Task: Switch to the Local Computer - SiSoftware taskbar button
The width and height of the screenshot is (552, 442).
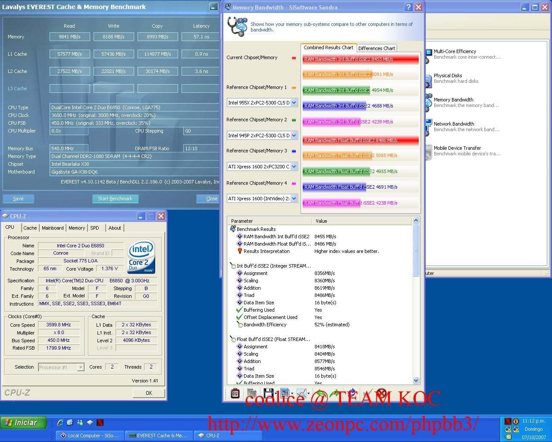Action: (x=90, y=436)
